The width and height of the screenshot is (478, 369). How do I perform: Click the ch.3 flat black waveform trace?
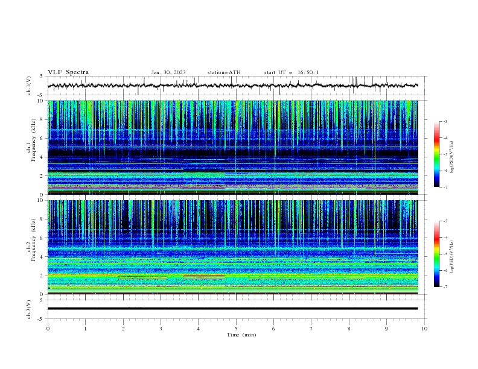233,309
